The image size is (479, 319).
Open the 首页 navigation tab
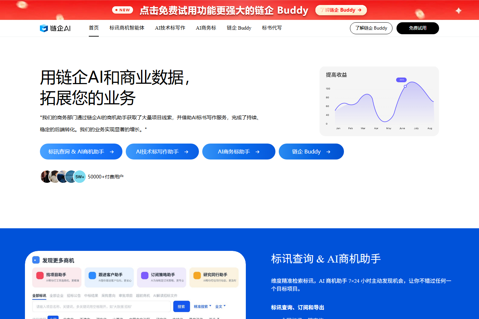(x=94, y=28)
